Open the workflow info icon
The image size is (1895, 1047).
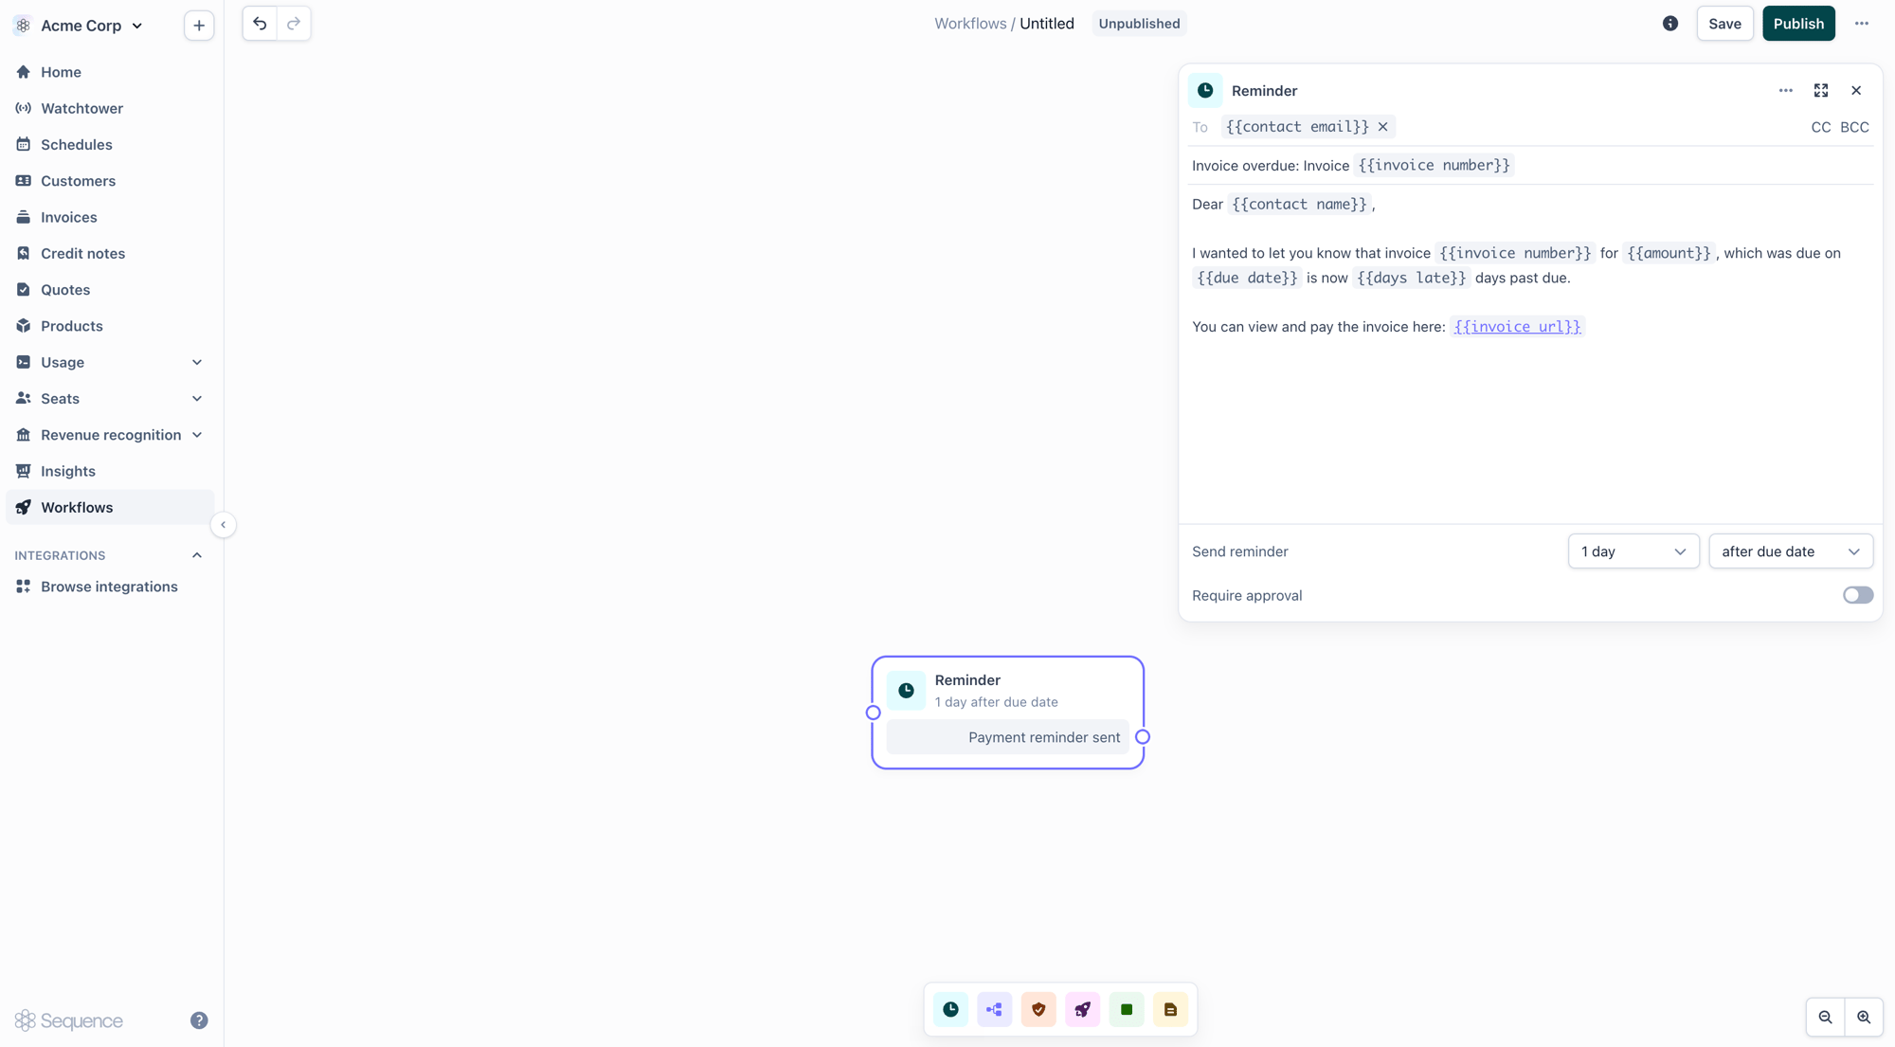coord(1670,24)
